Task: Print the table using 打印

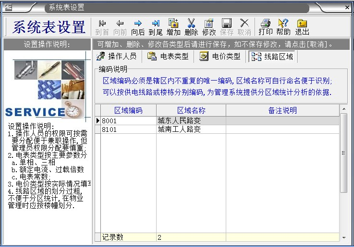Action: (x=265, y=27)
